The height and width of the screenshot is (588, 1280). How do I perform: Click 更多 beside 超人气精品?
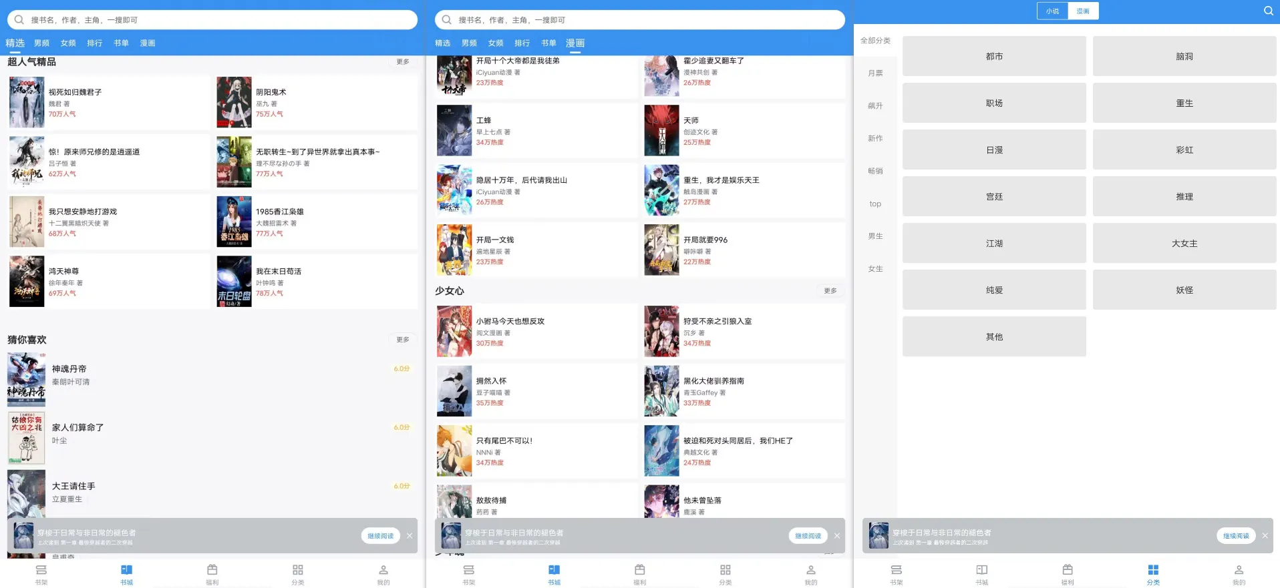[403, 61]
